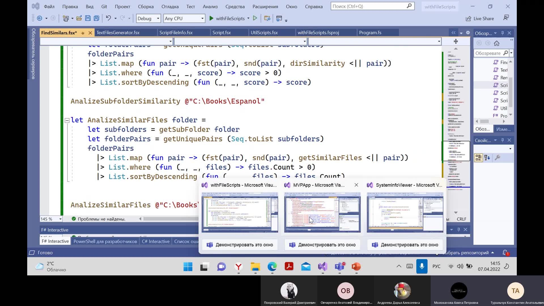Open editor tab settings gear icon
Viewport: 544px width, 306px height.
point(468,33)
